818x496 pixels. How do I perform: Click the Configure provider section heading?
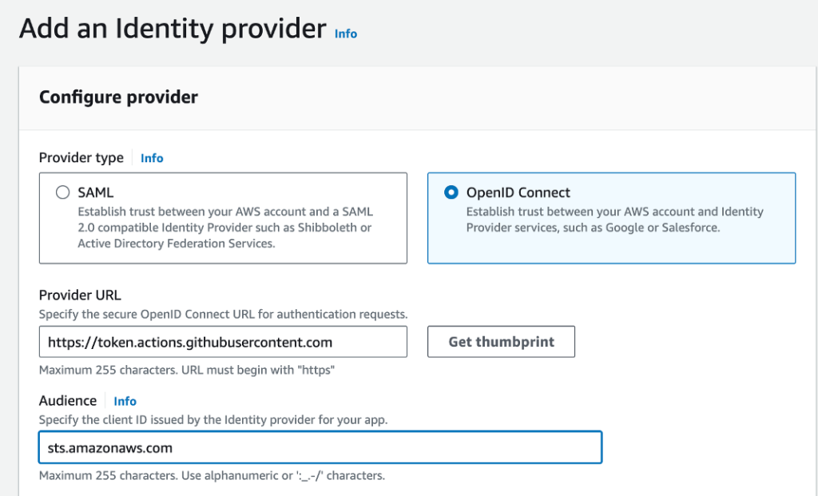tap(118, 97)
